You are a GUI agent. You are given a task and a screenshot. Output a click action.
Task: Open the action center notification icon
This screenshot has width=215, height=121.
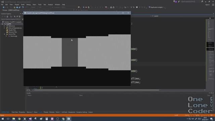point(212,119)
